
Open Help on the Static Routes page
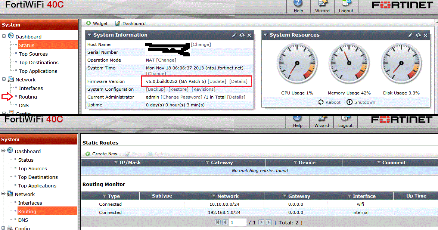298,122
